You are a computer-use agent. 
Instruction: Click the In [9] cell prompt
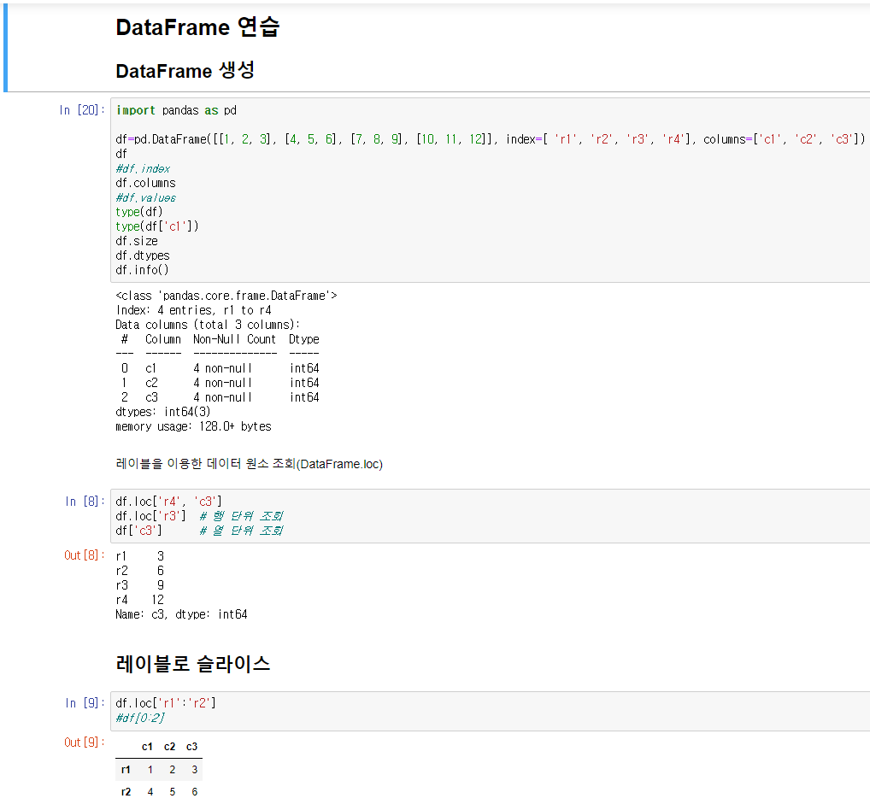(85, 703)
